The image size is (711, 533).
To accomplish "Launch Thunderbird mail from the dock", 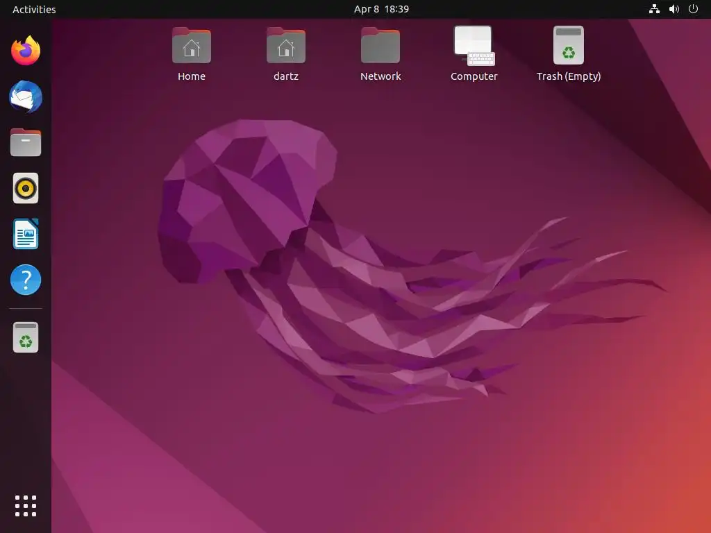I will [x=26, y=96].
